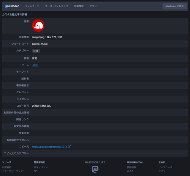Viewport: 190px width, 176px height.
Task: Open the pawoo.net emojis/1014 link
Action: (49, 147)
